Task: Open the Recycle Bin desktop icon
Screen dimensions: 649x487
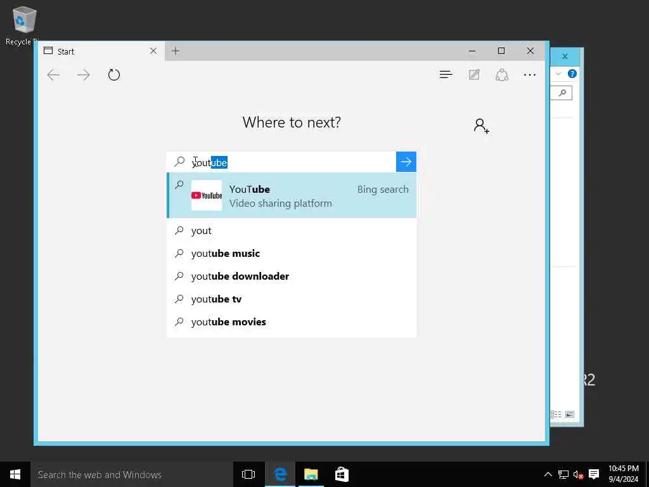Action: coord(23,25)
